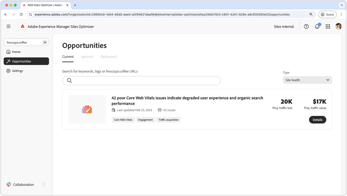Click the magnifier icon in search field

click(x=69, y=81)
